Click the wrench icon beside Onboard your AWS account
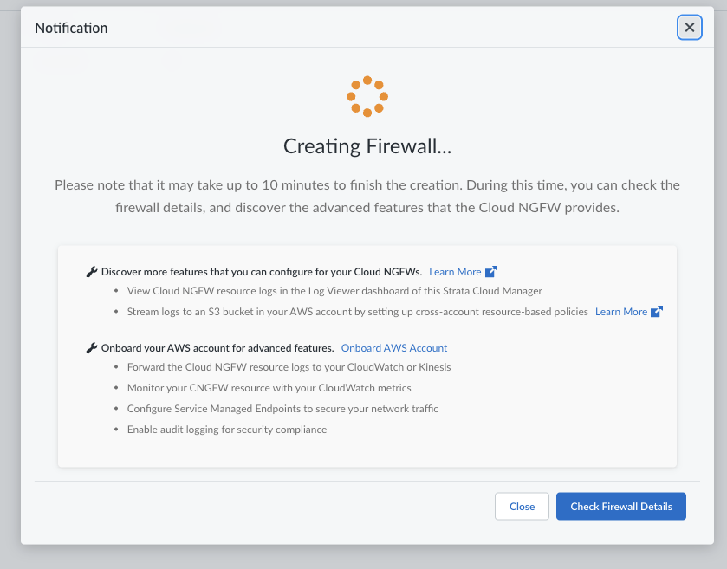The width and height of the screenshot is (727, 569). coord(92,348)
